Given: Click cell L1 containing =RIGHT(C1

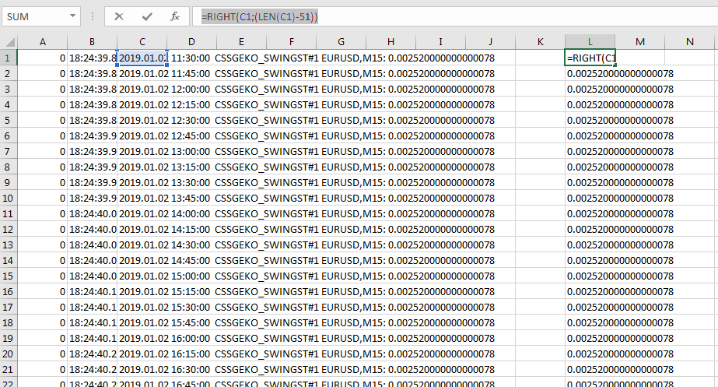Looking at the screenshot, I should click(x=590, y=58).
